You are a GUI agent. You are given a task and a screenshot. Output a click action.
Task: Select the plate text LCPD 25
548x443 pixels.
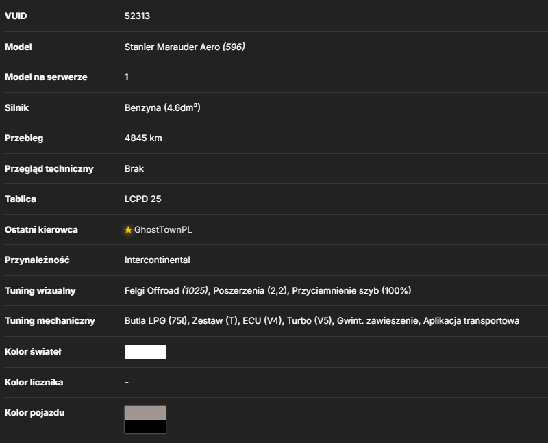click(x=143, y=199)
